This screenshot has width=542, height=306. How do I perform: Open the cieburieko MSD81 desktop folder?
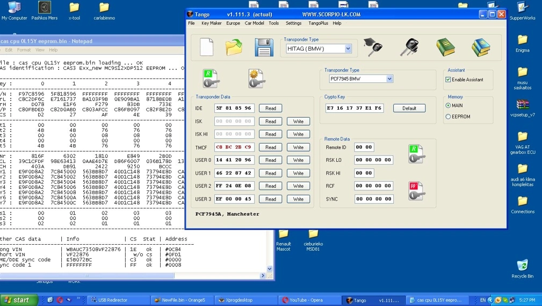(313, 240)
